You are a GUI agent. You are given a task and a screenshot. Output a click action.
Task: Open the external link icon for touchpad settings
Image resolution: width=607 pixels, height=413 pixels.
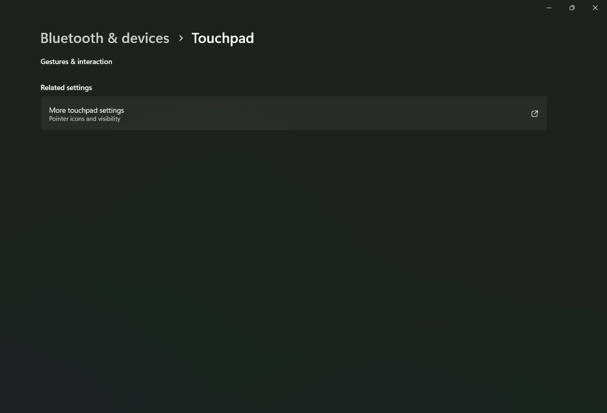point(534,114)
